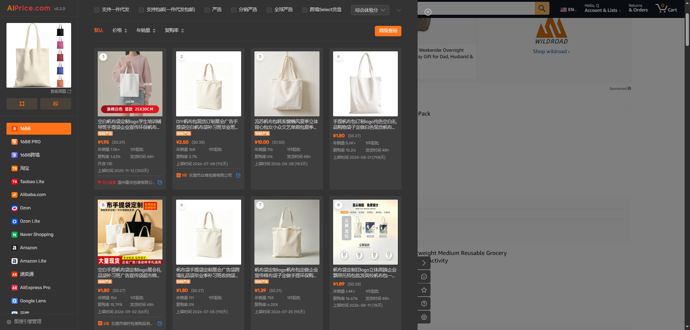
Task: Click the blue icon beside 温州康合包装 supplier name
Action: [160, 182]
